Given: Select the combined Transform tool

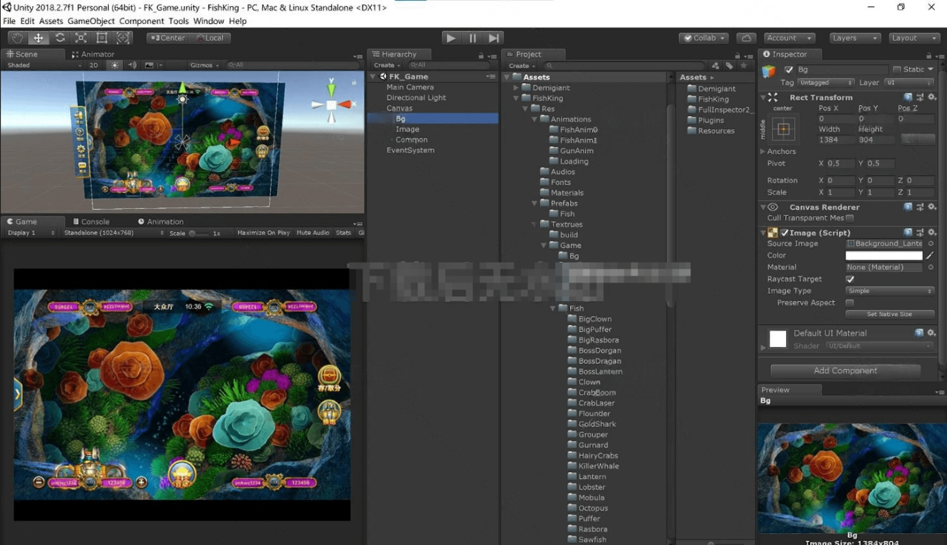Looking at the screenshot, I should (x=123, y=38).
